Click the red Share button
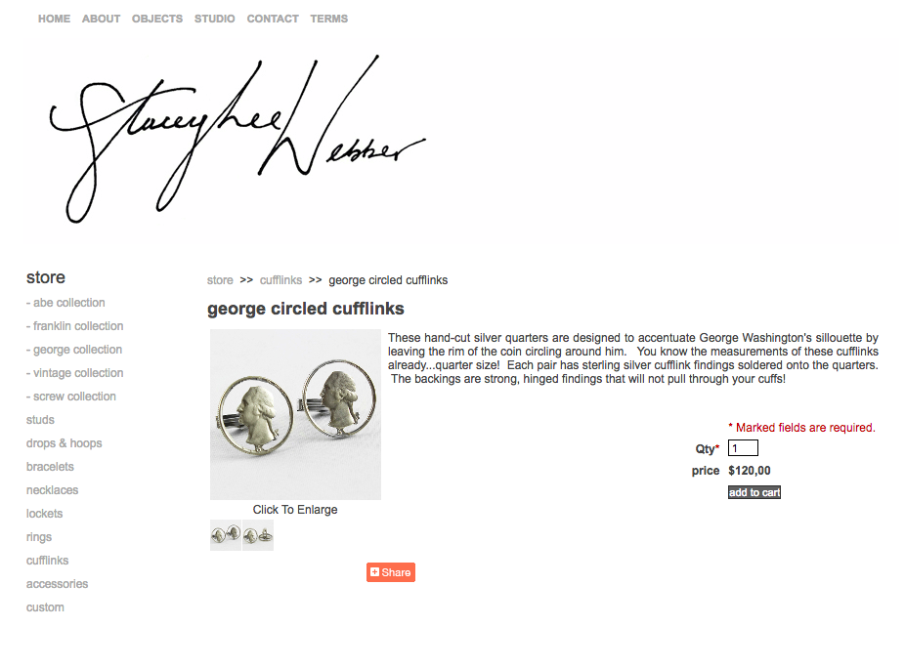This screenshot has width=905, height=669. point(391,572)
